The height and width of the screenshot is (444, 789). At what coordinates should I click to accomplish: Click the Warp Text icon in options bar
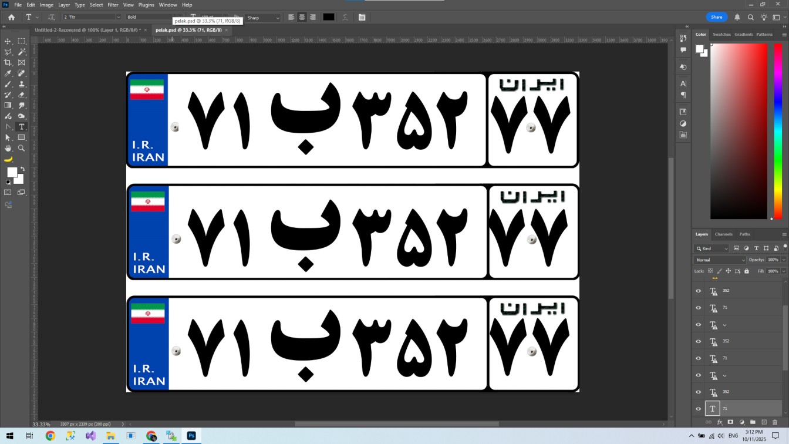coord(345,18)
